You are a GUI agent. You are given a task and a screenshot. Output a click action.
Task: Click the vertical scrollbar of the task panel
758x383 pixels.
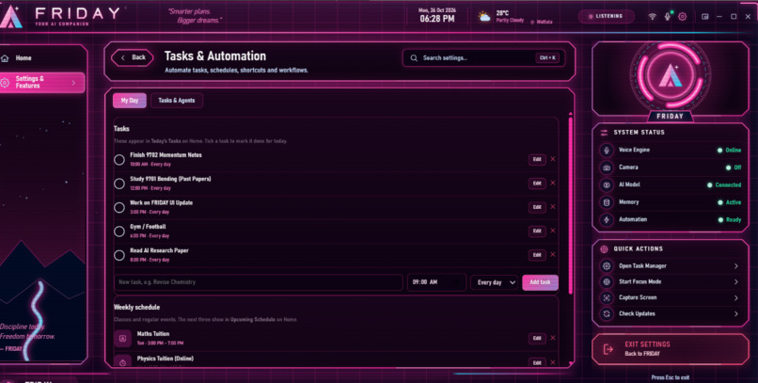(x=571, y=205)
